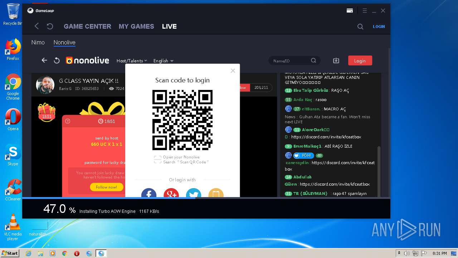
Task: Open Opera desktop shortcut
Action: click(13, 120)
